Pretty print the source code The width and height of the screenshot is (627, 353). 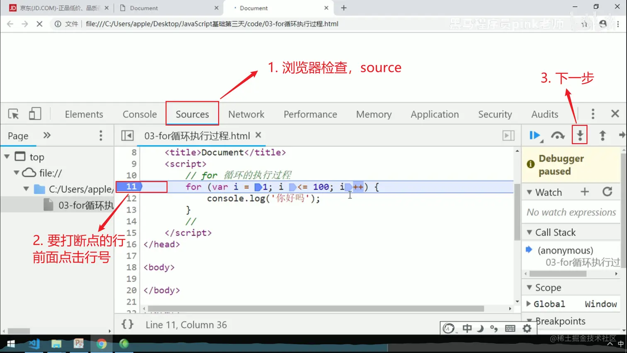point(127,324)
